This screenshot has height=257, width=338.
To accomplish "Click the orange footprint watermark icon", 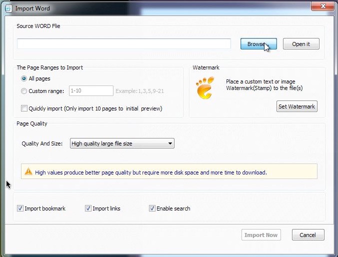I will pyautogui.click(x=205, y=88).
